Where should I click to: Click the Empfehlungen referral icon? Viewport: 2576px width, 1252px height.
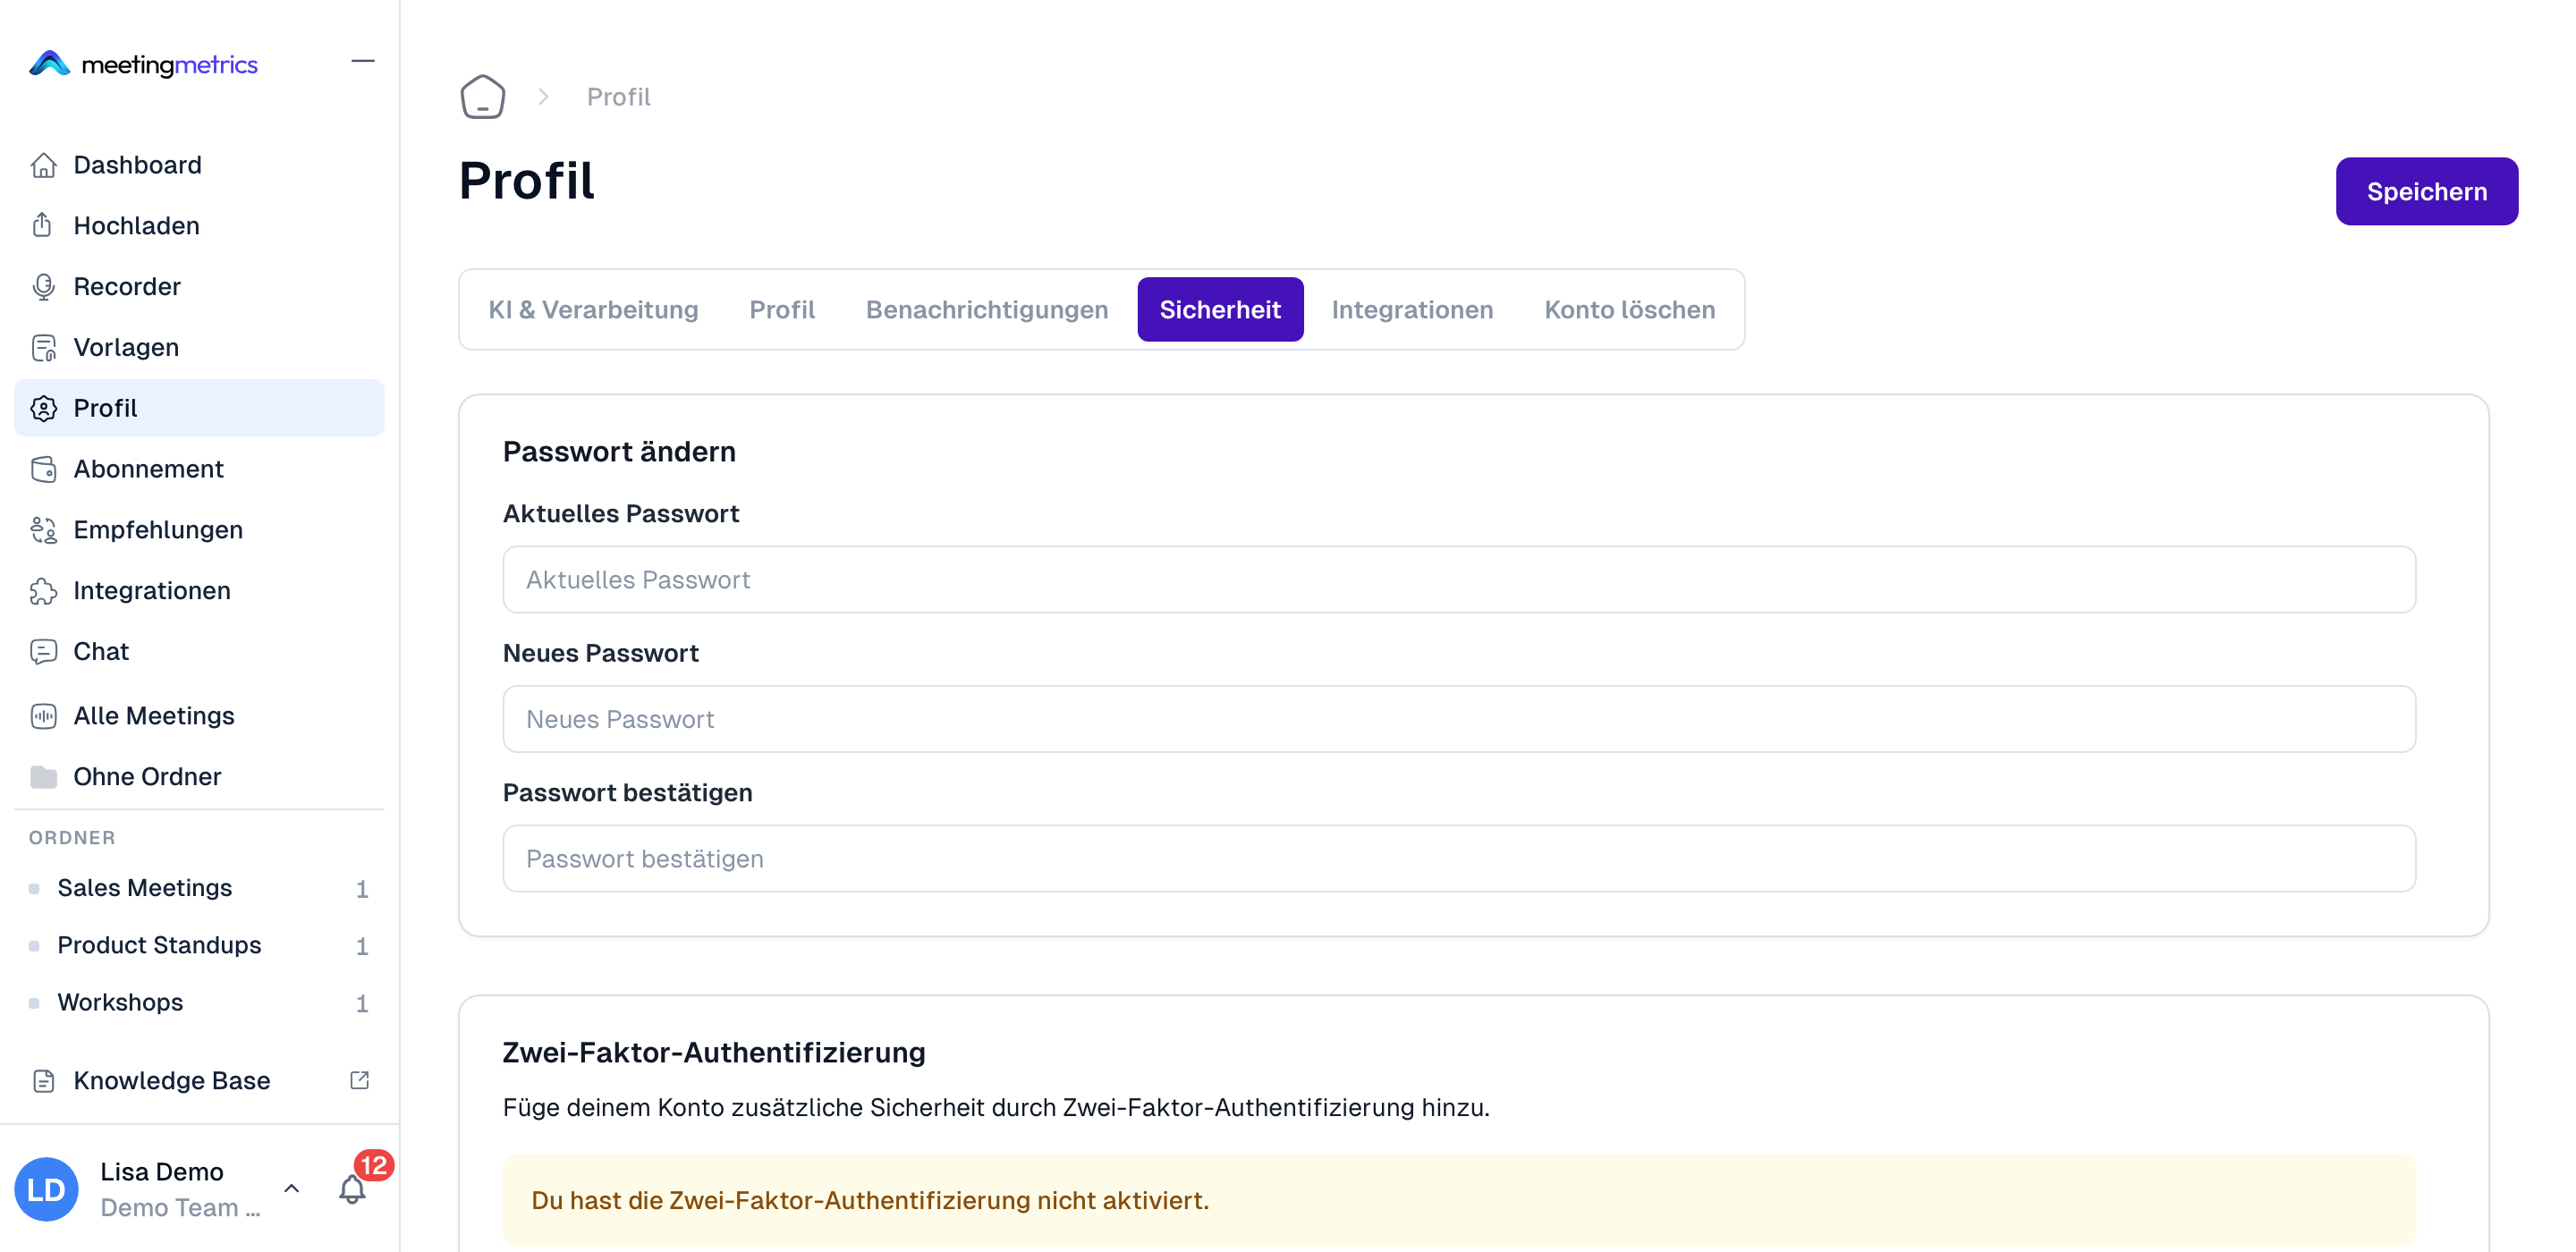point(43,530)
